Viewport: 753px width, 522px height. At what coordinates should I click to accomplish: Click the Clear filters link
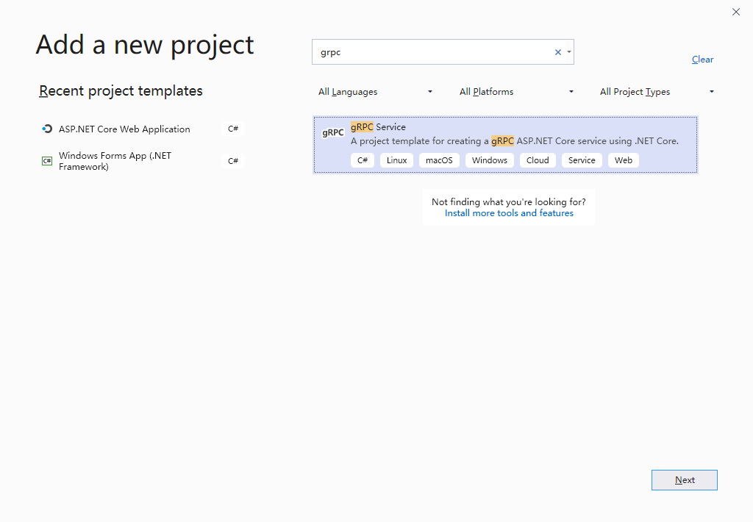[702, 60]
